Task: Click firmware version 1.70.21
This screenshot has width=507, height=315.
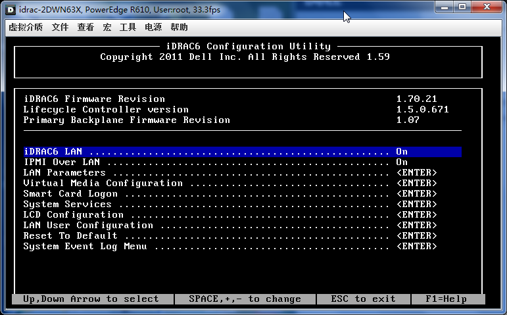Action: pos(417,99)
